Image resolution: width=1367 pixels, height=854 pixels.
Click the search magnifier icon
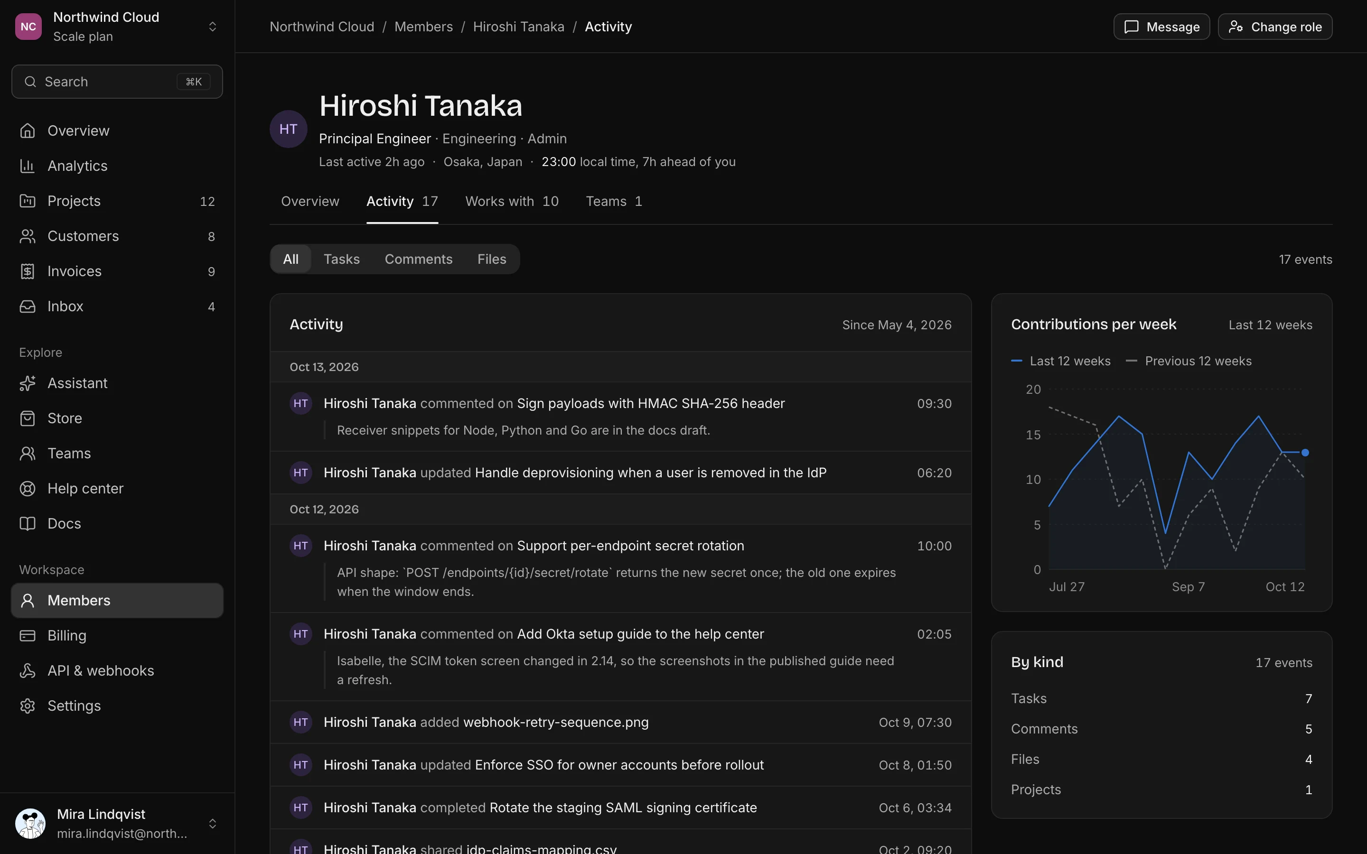point(30,81)
